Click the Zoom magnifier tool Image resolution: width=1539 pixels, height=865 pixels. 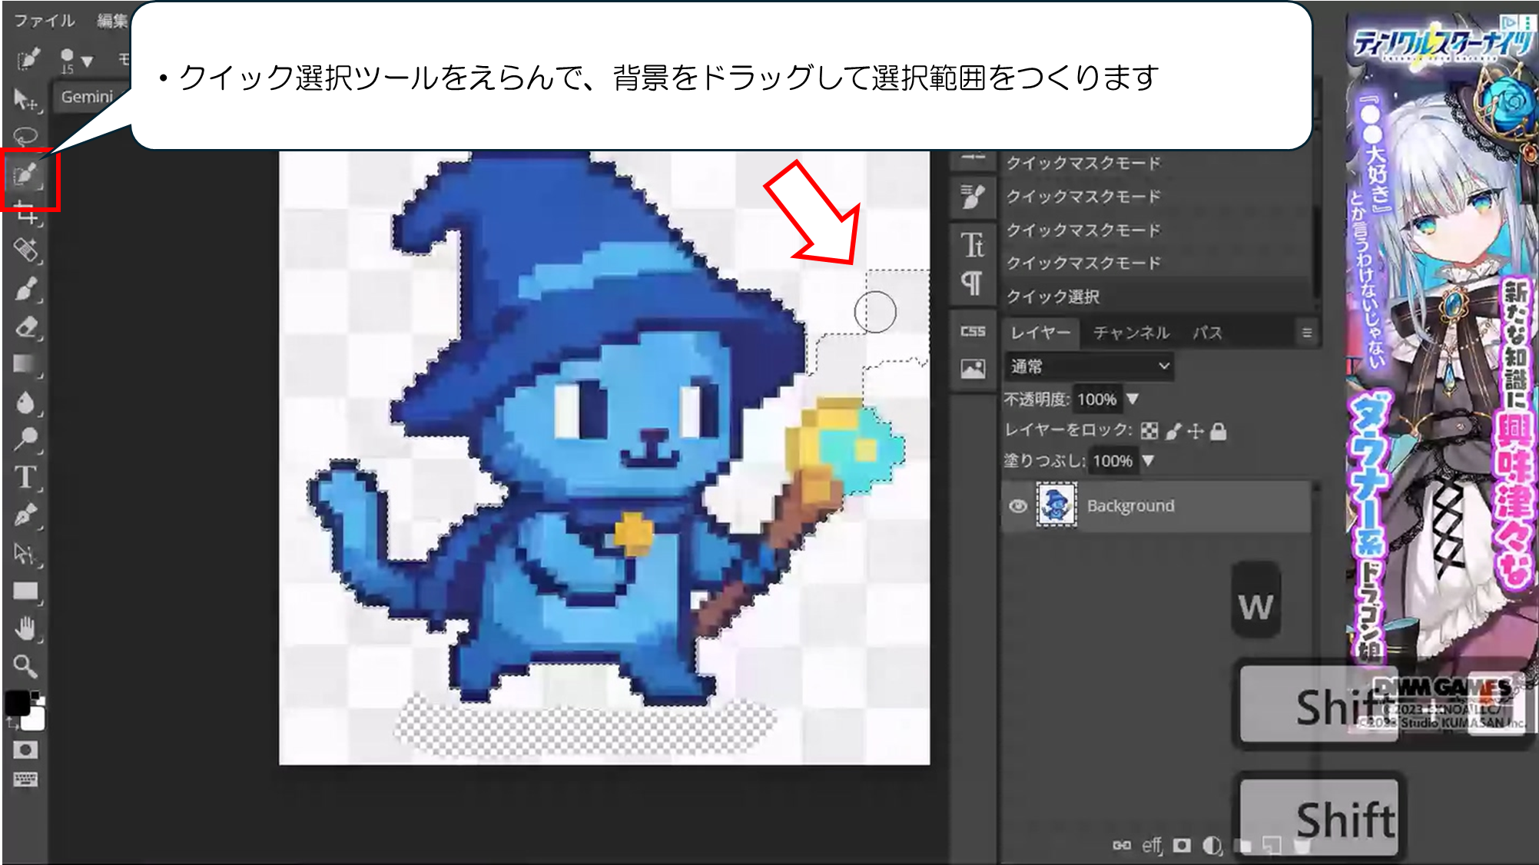[25, 666]
